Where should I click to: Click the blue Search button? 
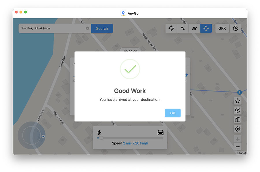(102, 29)
